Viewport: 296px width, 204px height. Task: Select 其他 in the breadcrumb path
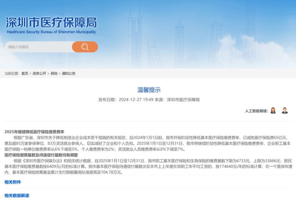coord(54,73)
